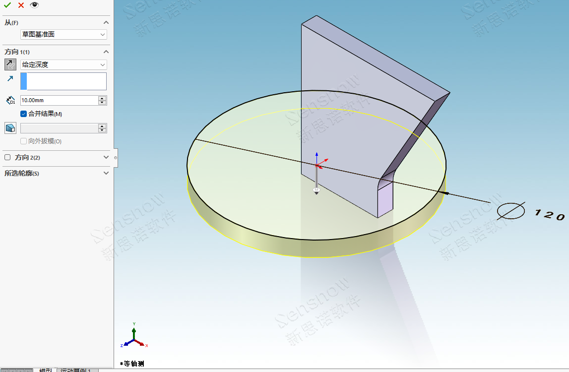569x372 pixels.
Task: Open the 给定深度 end condition dropdown
Action: click(63, 64)
